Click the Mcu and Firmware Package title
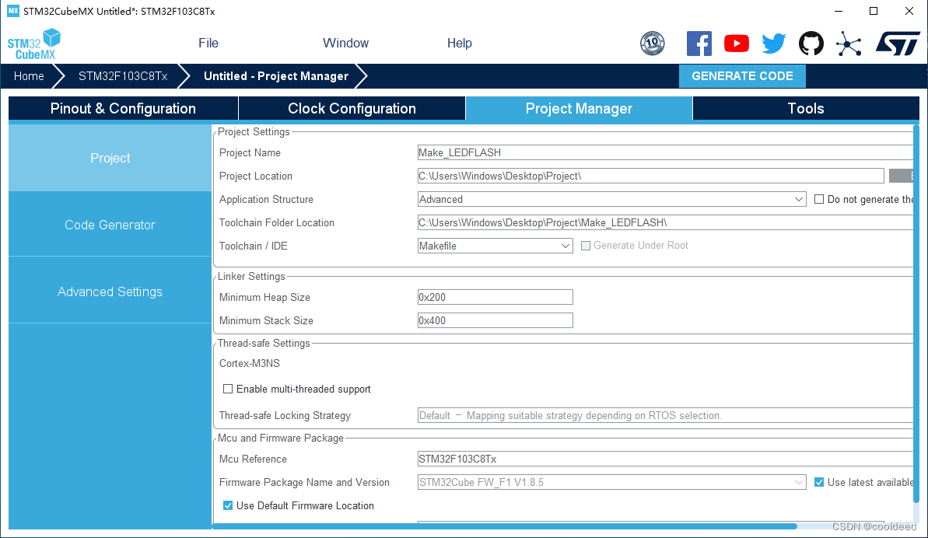Image resolution: width=928 pixels, height=538 pixels. coord(281,438)
